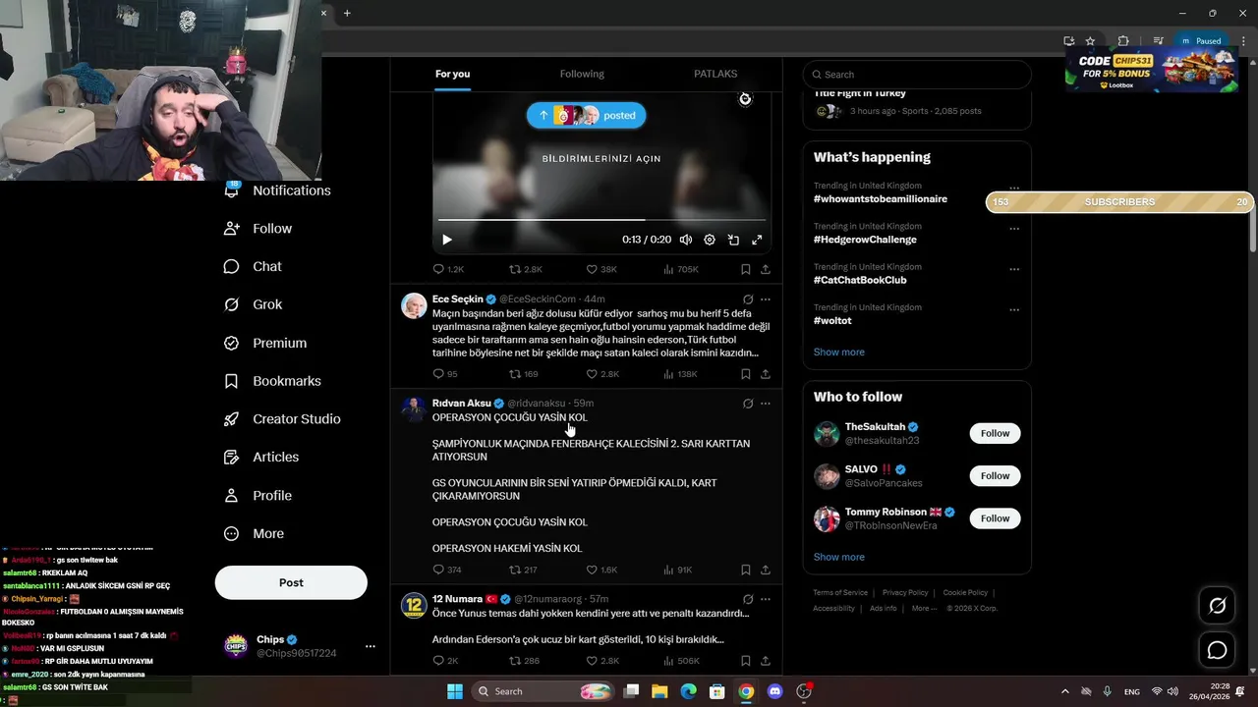Share Rıdvan Aksu's post
The width and height of the screenshot is (1258, 707).
click(x=766, y=570)
